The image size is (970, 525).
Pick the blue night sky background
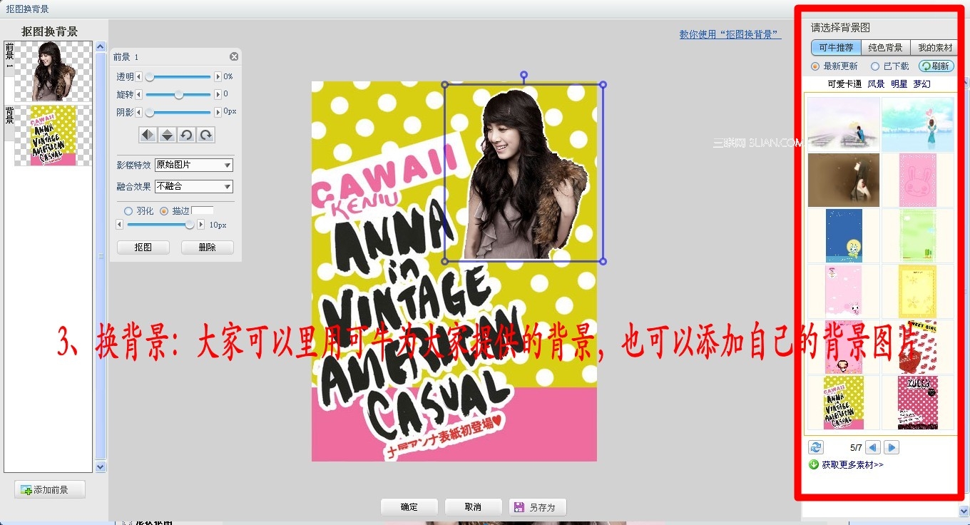click(x=844, y=235)
